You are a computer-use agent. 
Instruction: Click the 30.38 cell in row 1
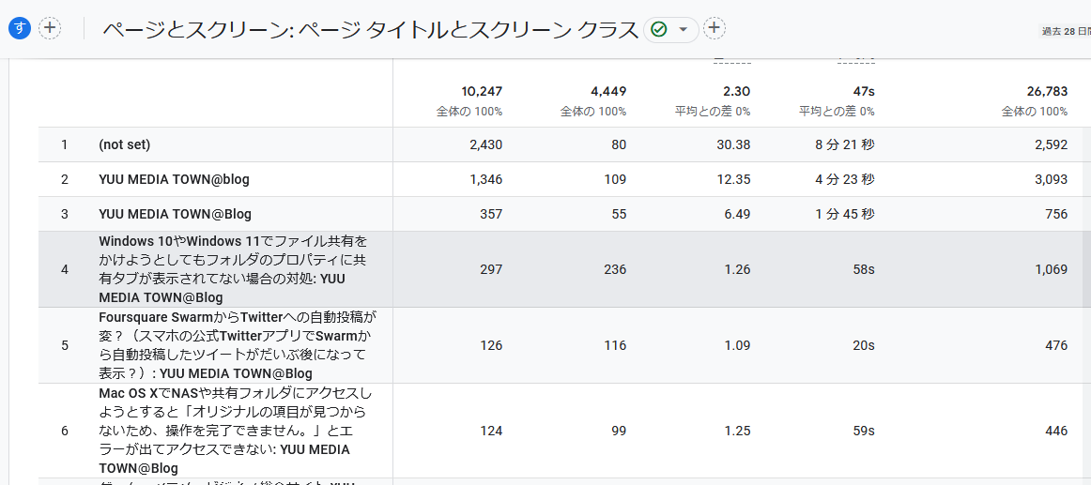(x=735, y=144)
